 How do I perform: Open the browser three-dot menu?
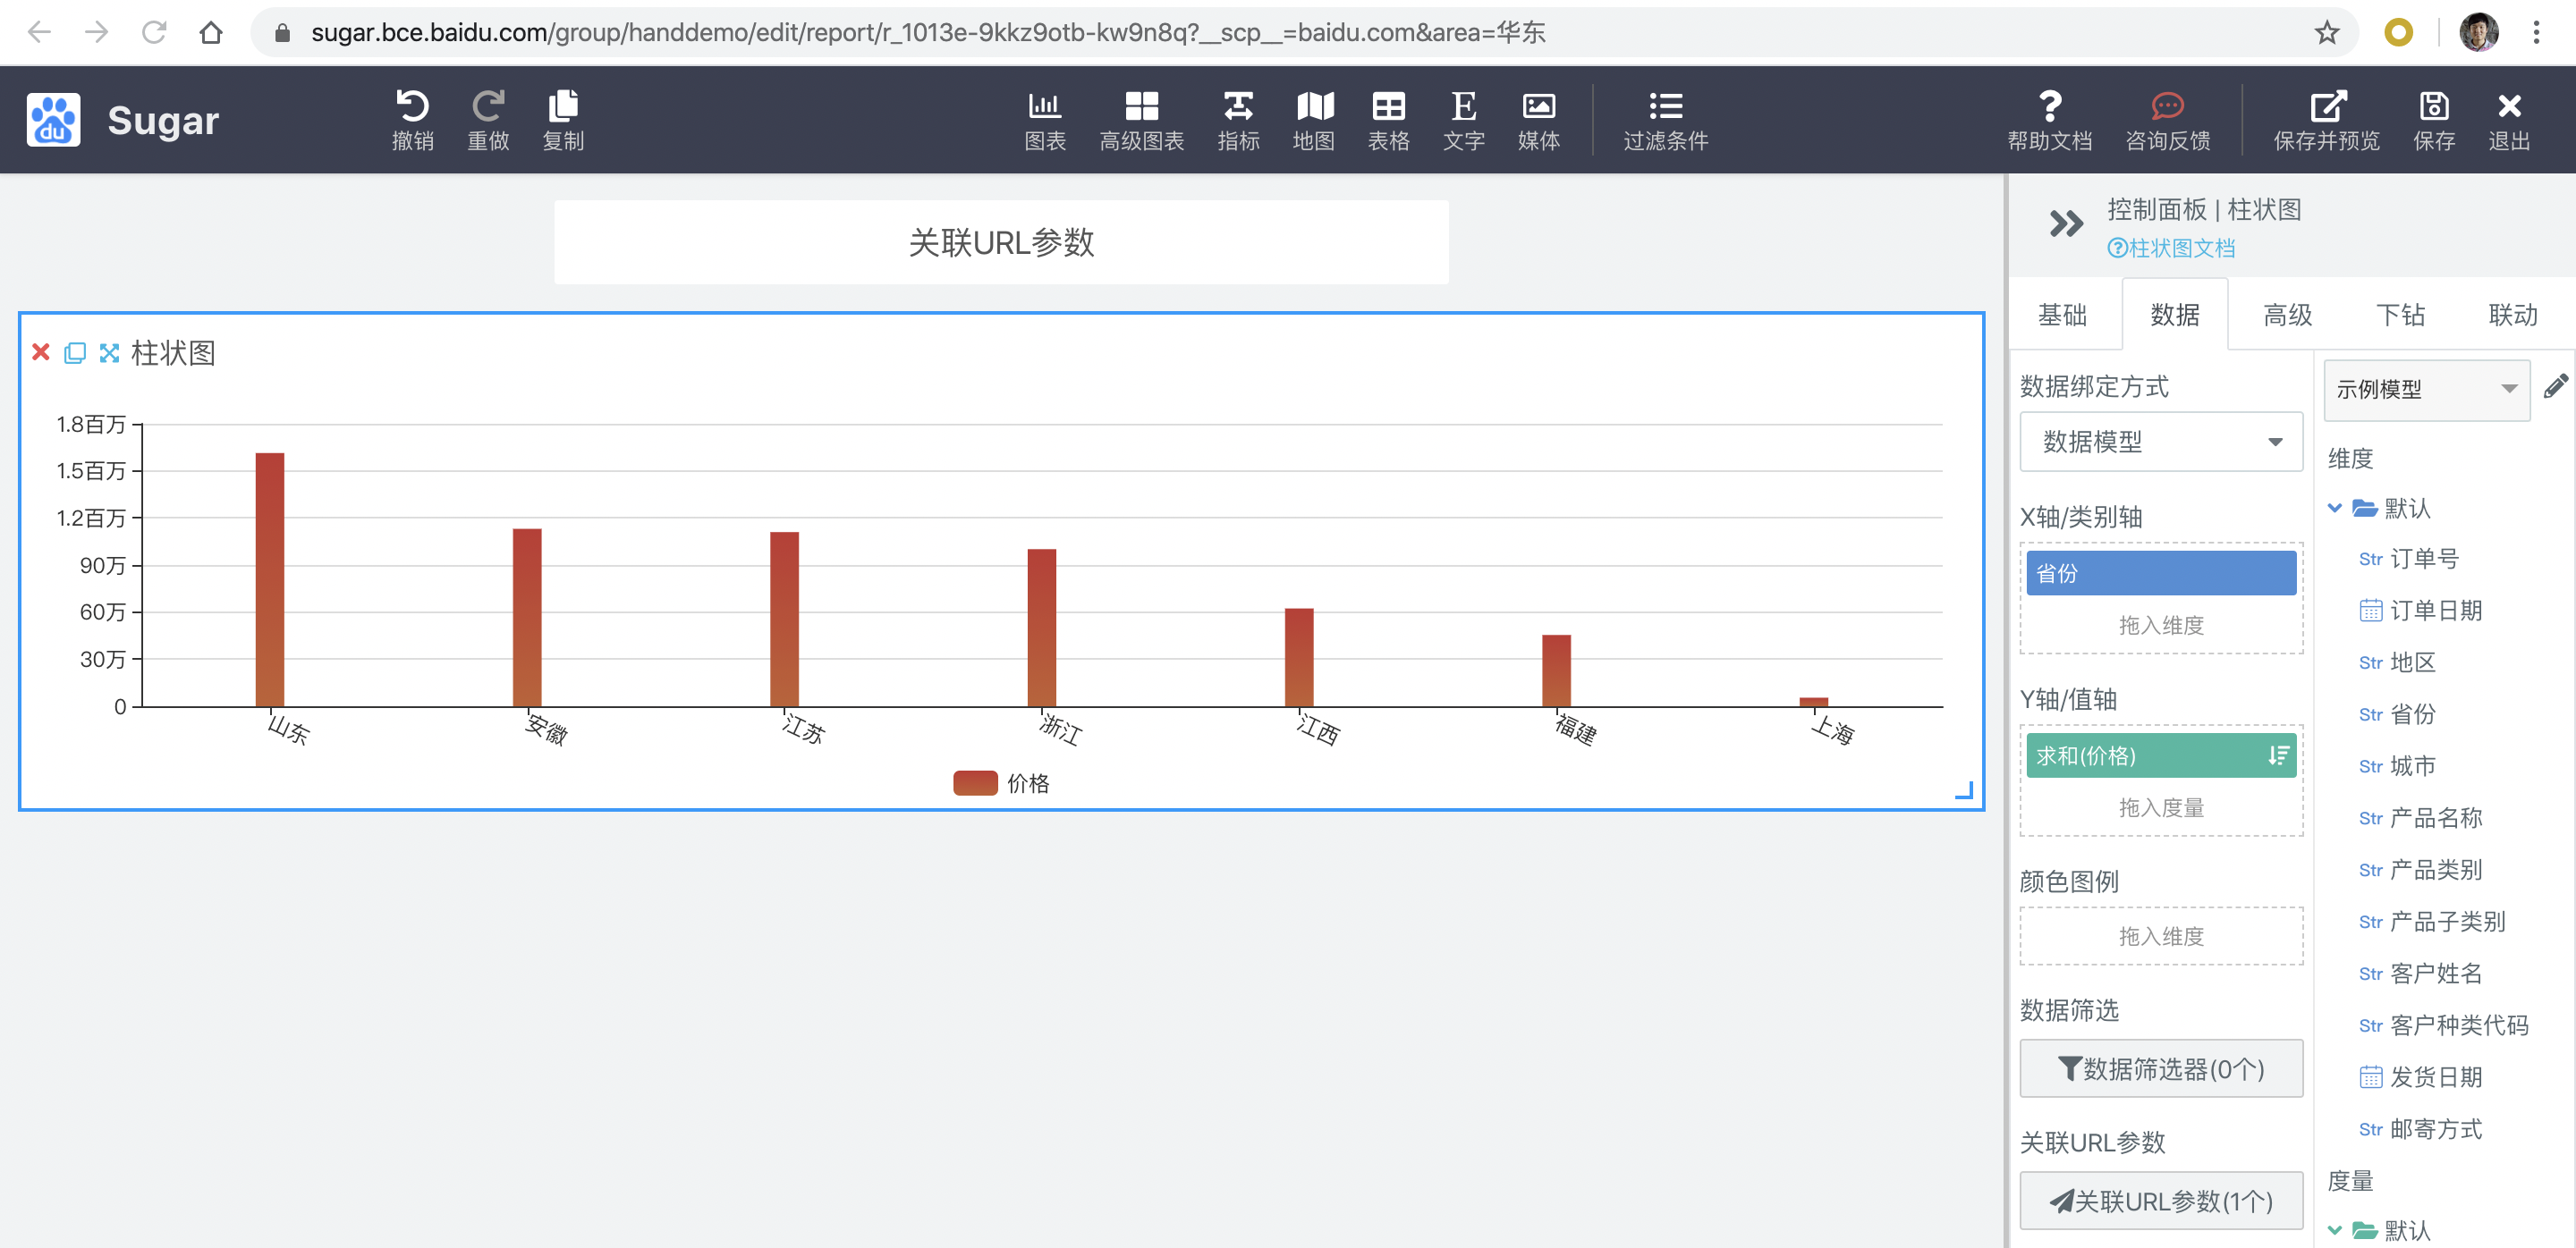pos(2536,32)
